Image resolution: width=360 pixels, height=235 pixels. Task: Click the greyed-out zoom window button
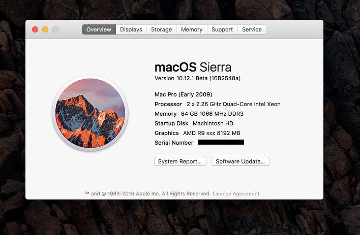(x=55, y=29)
